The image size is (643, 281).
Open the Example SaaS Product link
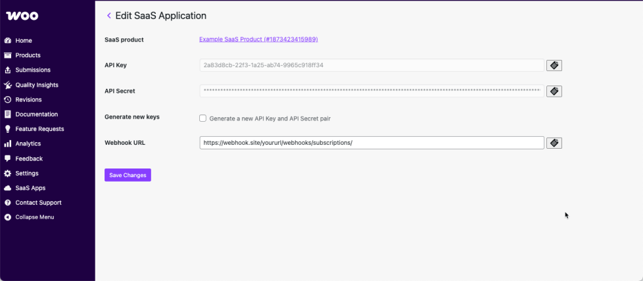258,39
